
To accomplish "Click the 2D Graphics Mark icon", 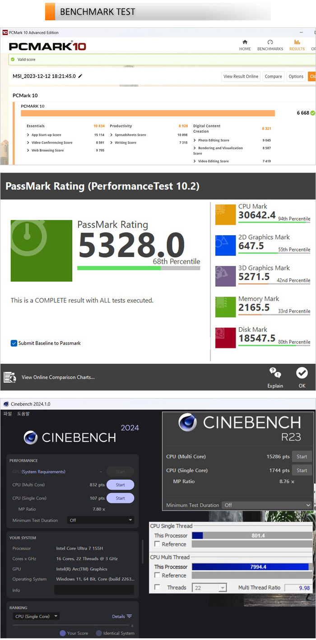I will (x=225, y=245).
